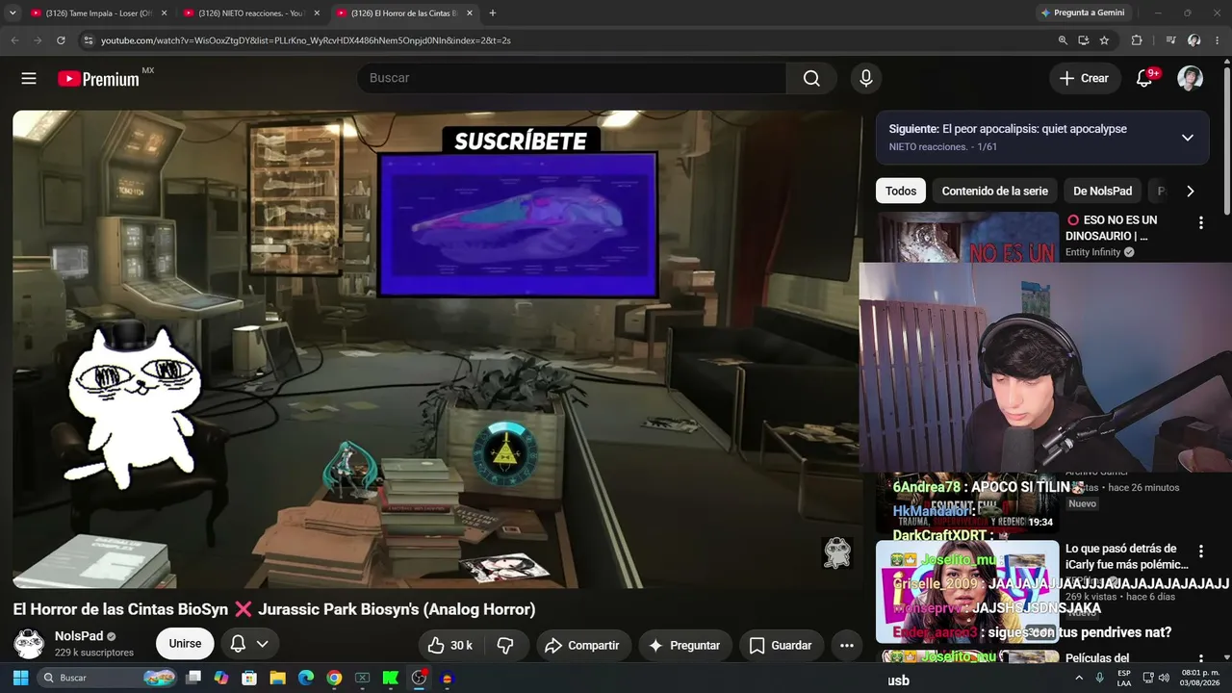Screen dimensions: 1232x693
Task: Dislike the video with thumbs down
Action: pyautogui.click(x=505, y=645)
